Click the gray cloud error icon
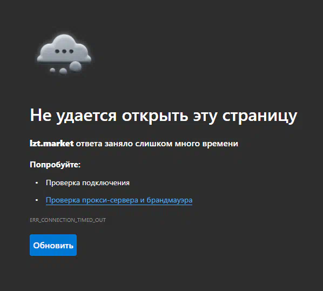 tap(64, 54)
